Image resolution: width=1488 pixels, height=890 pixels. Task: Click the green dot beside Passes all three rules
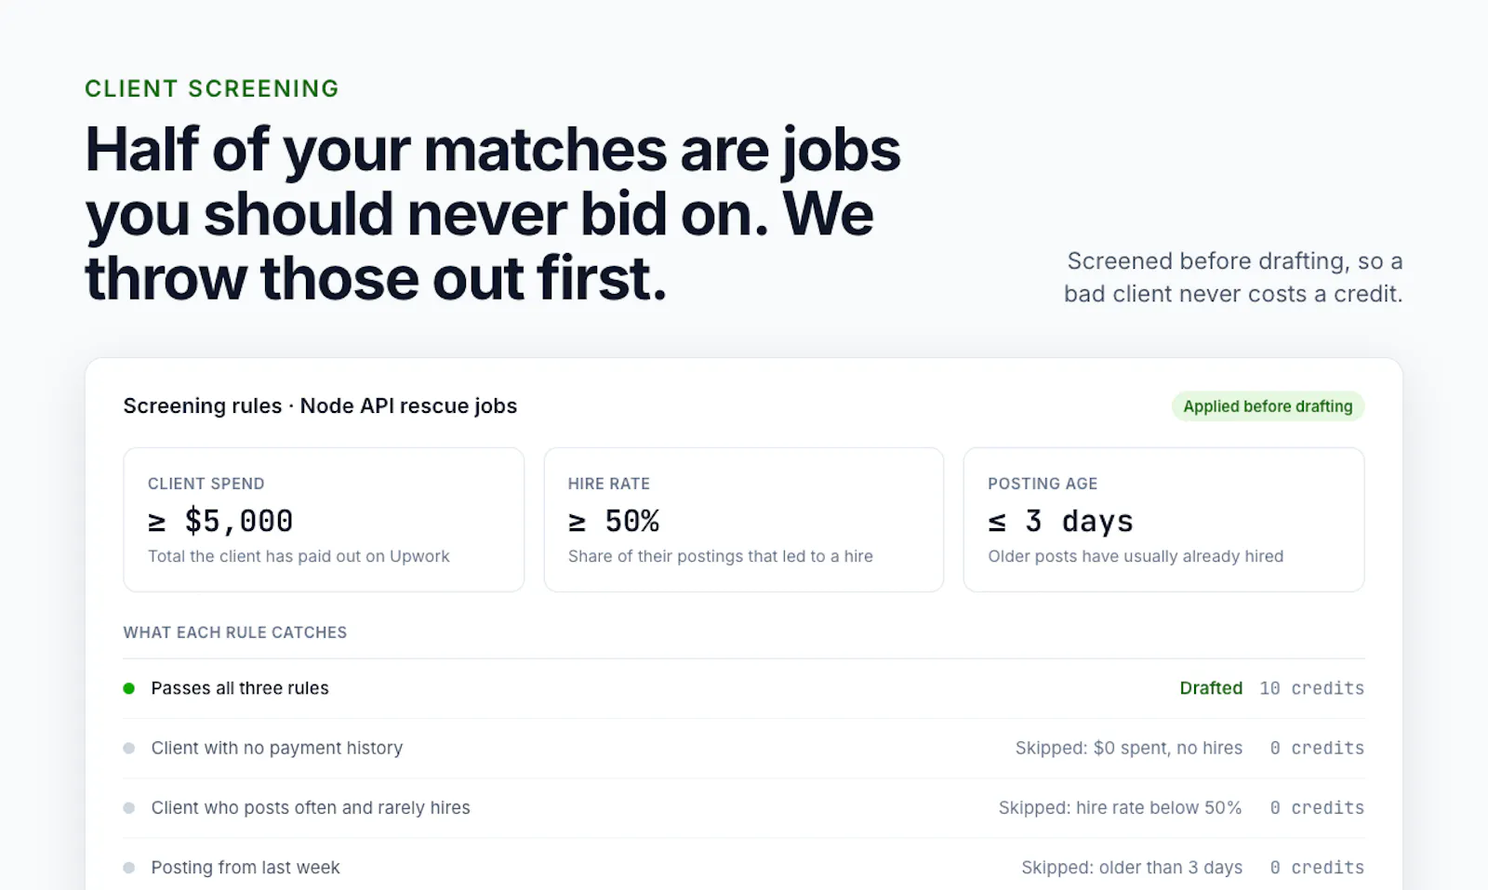pyautogui.click(x=129, y=688)
